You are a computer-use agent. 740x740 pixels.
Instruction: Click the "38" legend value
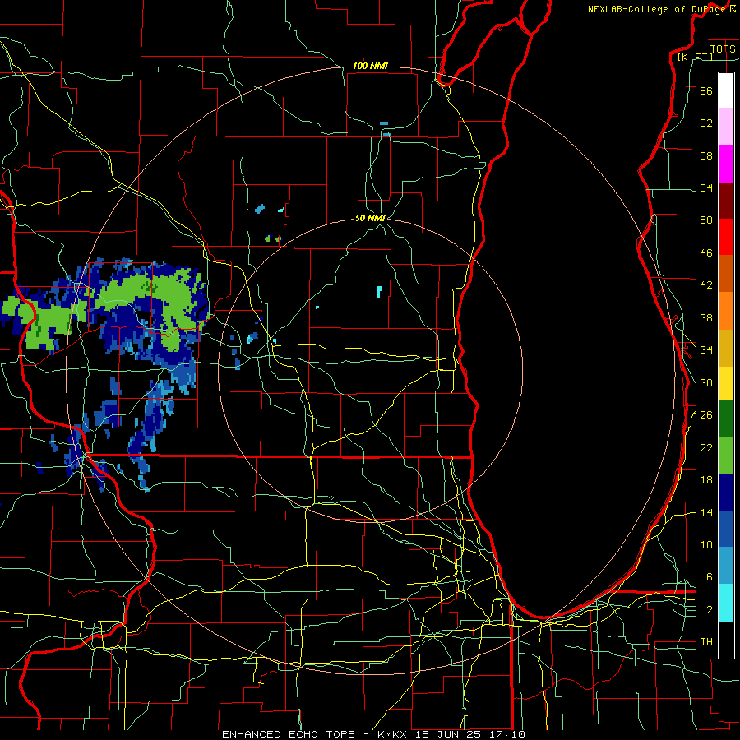(706, 317)
